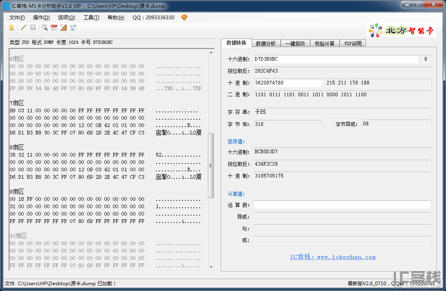Image resolution: width=446 pixels, height=291 pixels.
Task: Click the open file folder icon
Action: tap(11, 27)
